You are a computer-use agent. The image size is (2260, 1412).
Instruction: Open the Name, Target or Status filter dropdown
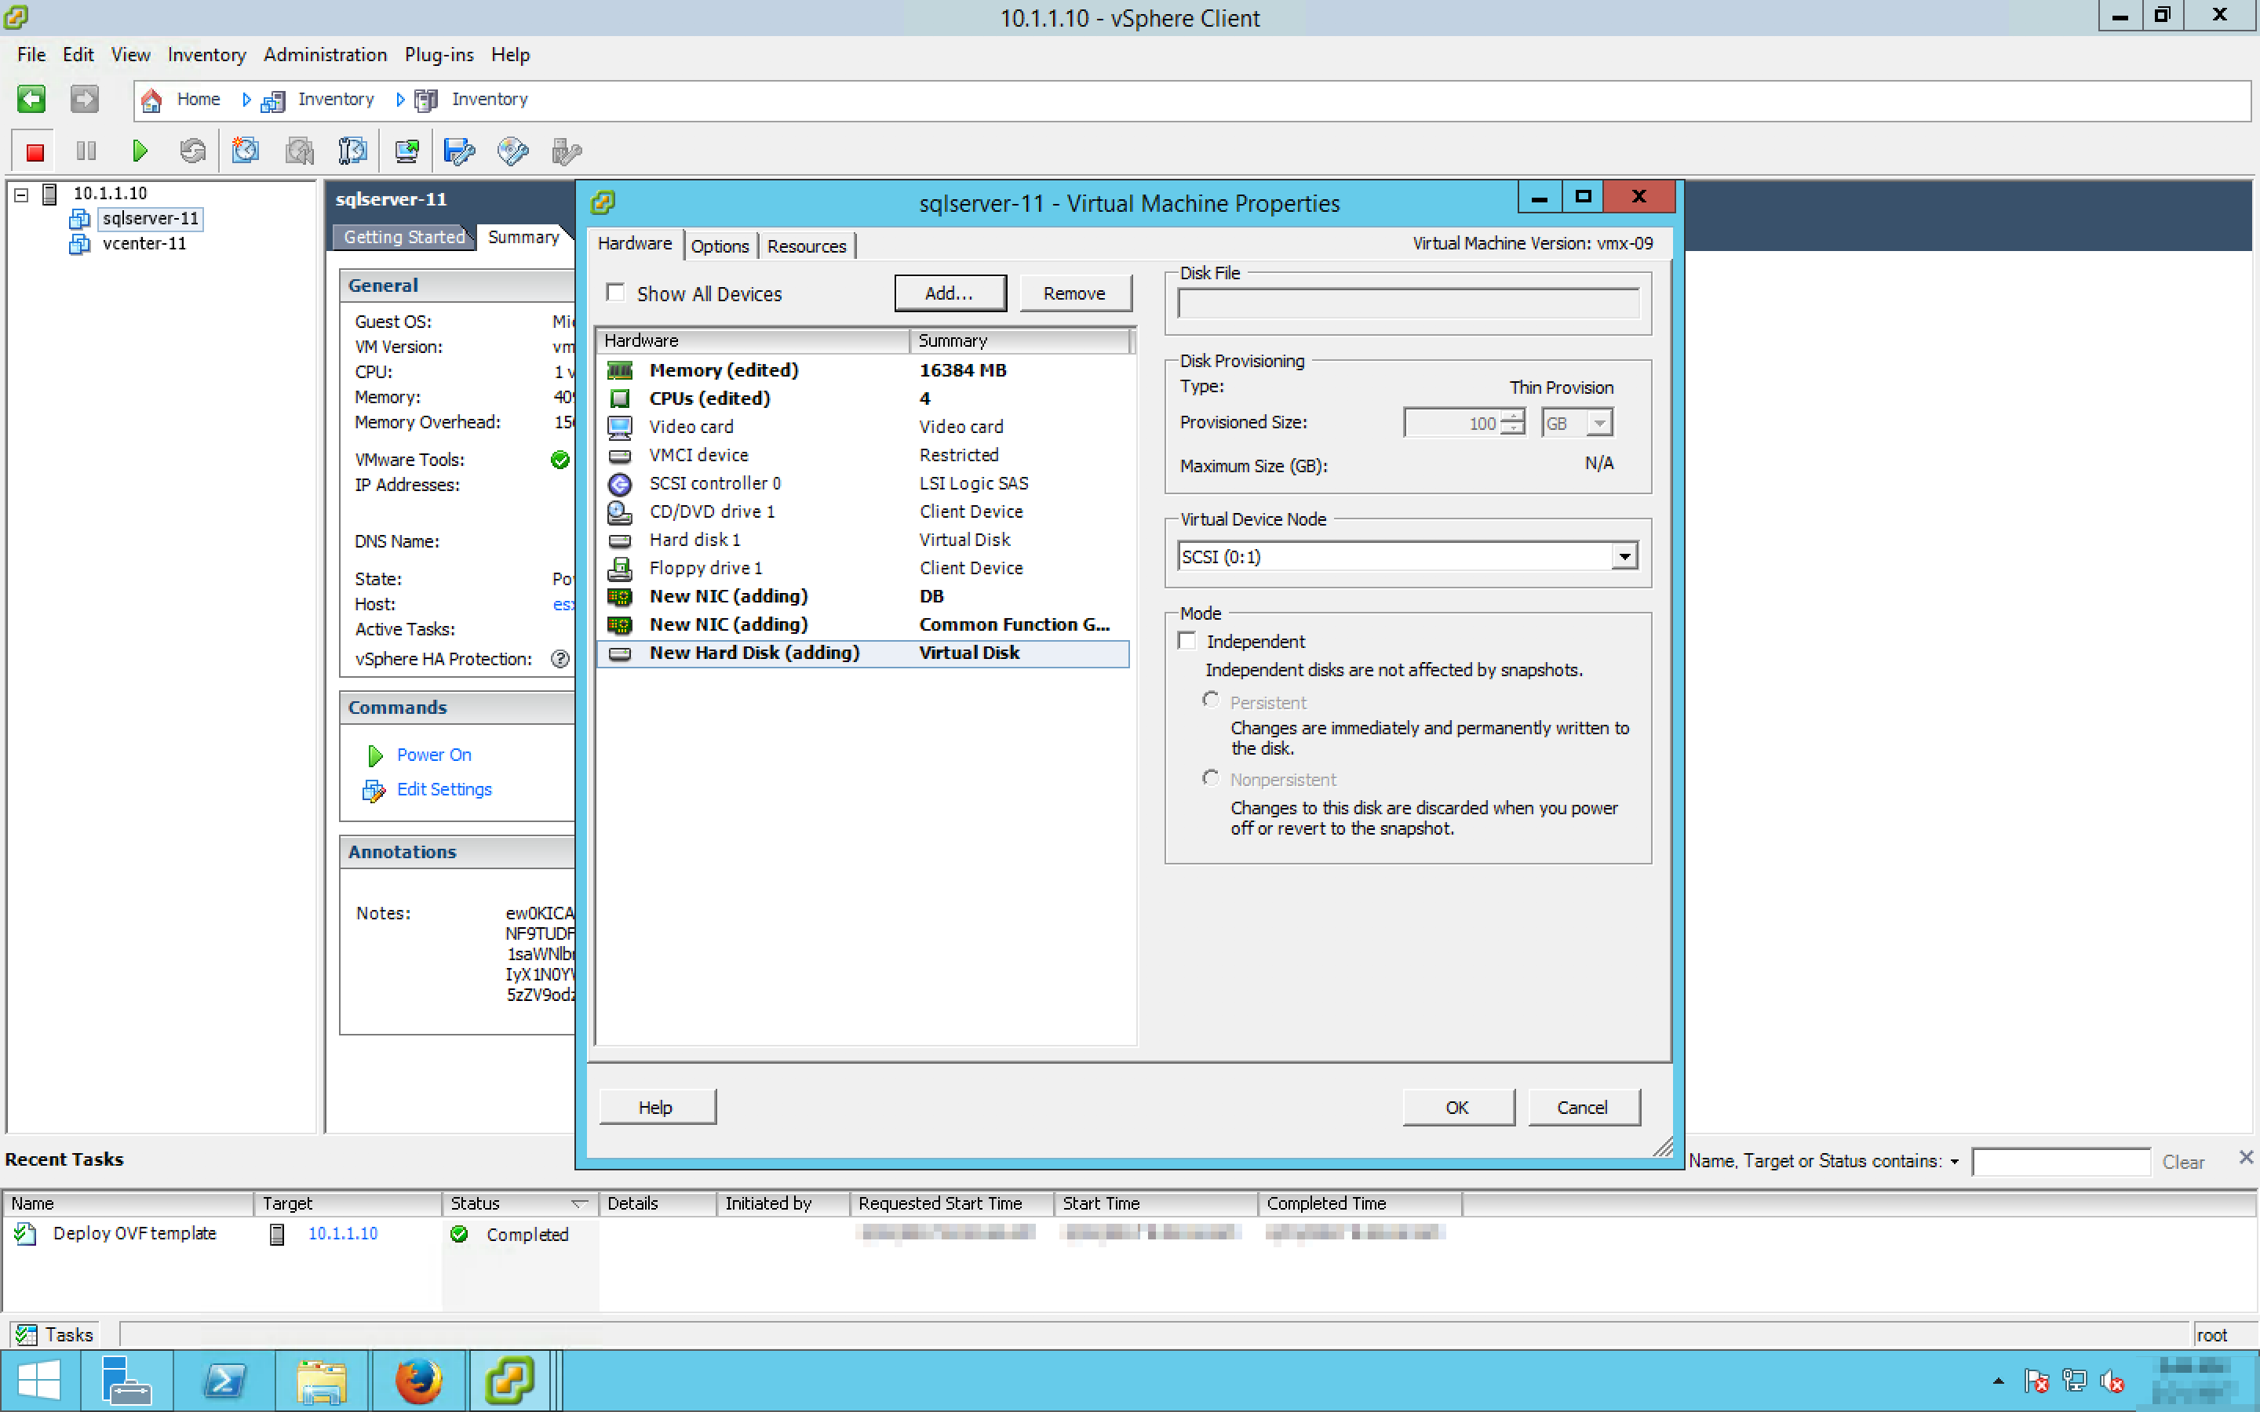click(1954, 1162)
